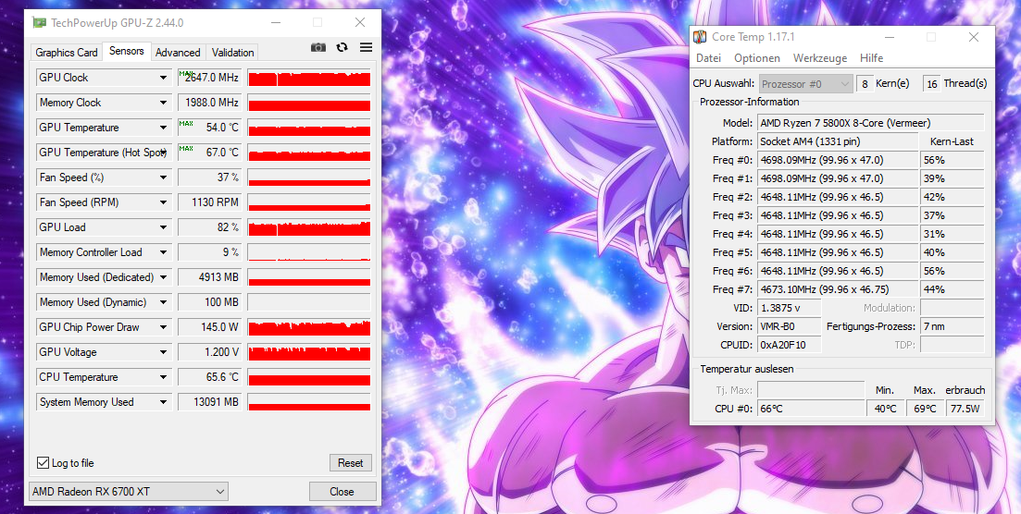Click the 67.0 °C Hot Spot value
1021x514 pixels.
pos(209,153)
